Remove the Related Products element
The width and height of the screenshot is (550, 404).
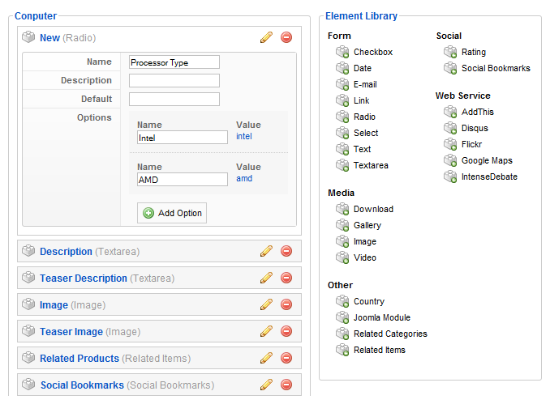286,358
